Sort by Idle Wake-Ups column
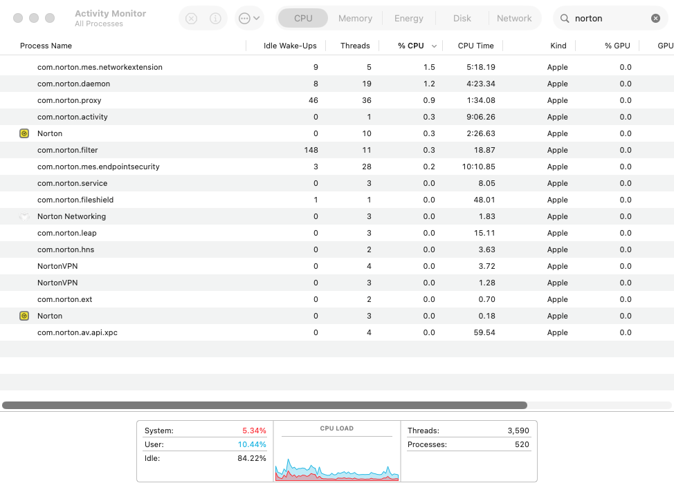This screenshot has height=492, width=674. coord(290,46)
